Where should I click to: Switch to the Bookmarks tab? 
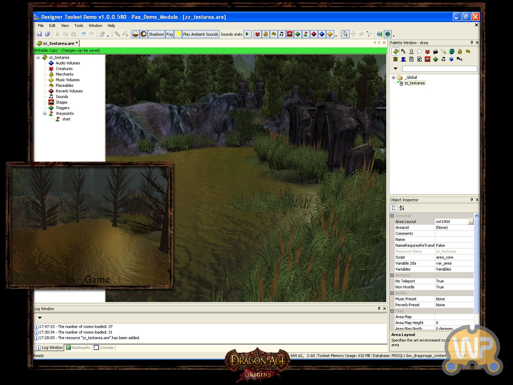(78, 348)
